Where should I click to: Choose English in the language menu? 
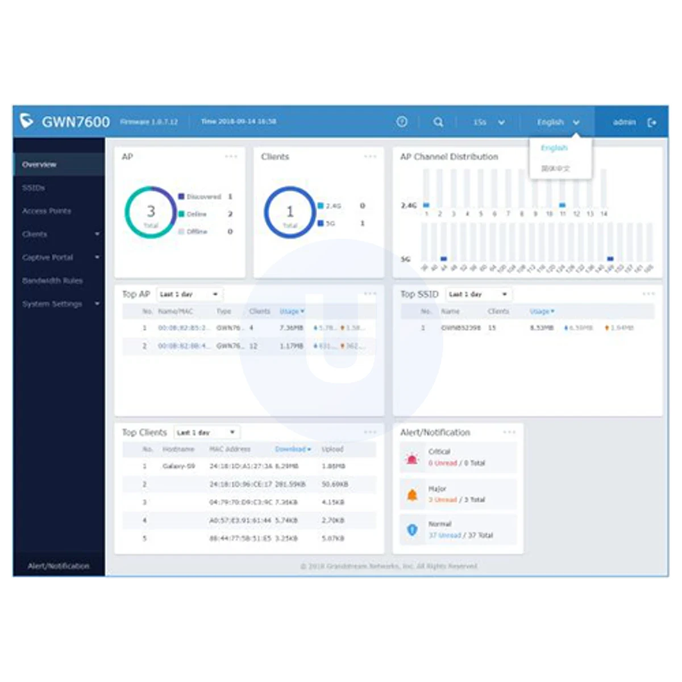tap(554, 148)
